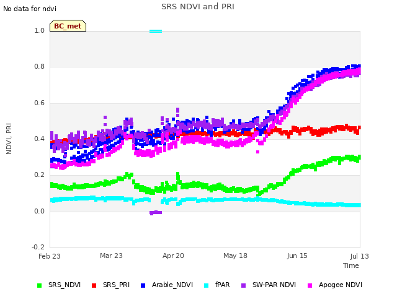The width and height of the screenshot is (397, 297).
Task: Click the BC_met site label
Action: (68, 26)
